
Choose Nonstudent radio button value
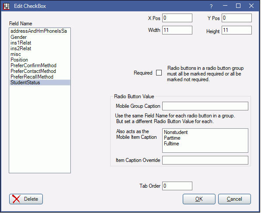(176, 132)
